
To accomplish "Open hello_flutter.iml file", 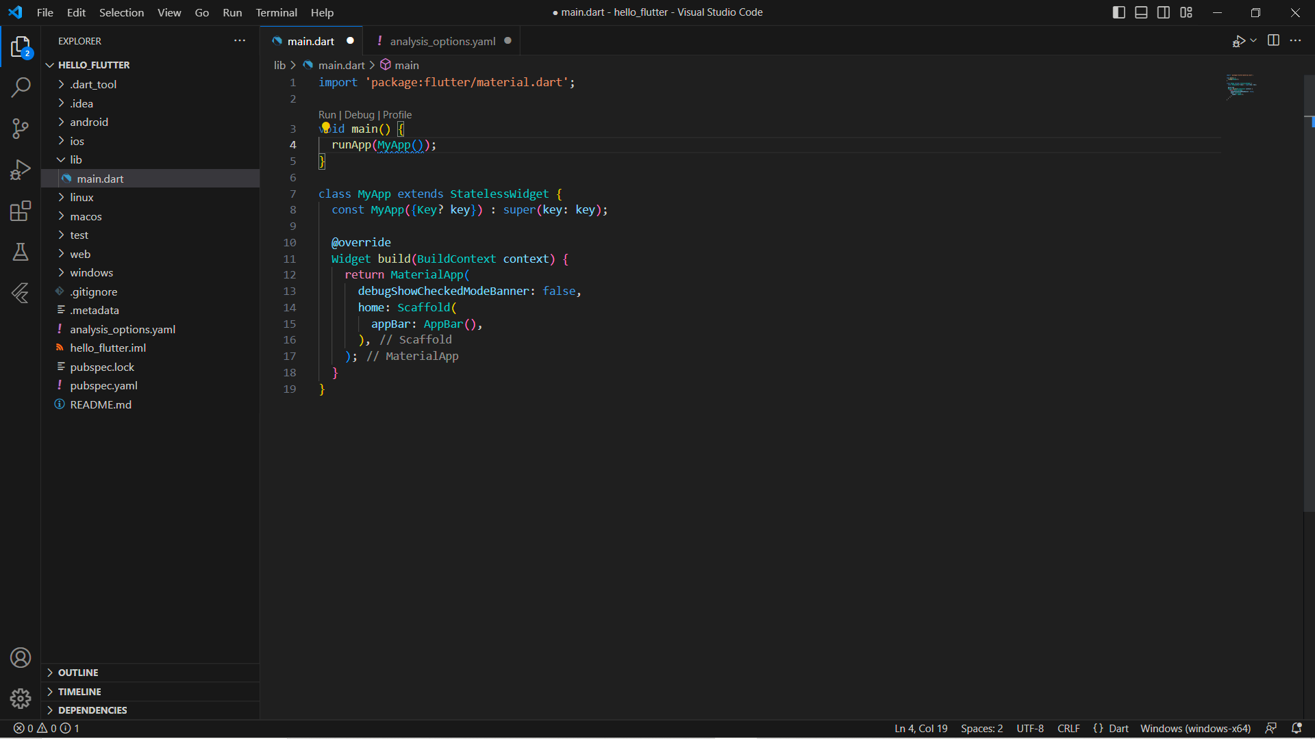I will 151,348.
